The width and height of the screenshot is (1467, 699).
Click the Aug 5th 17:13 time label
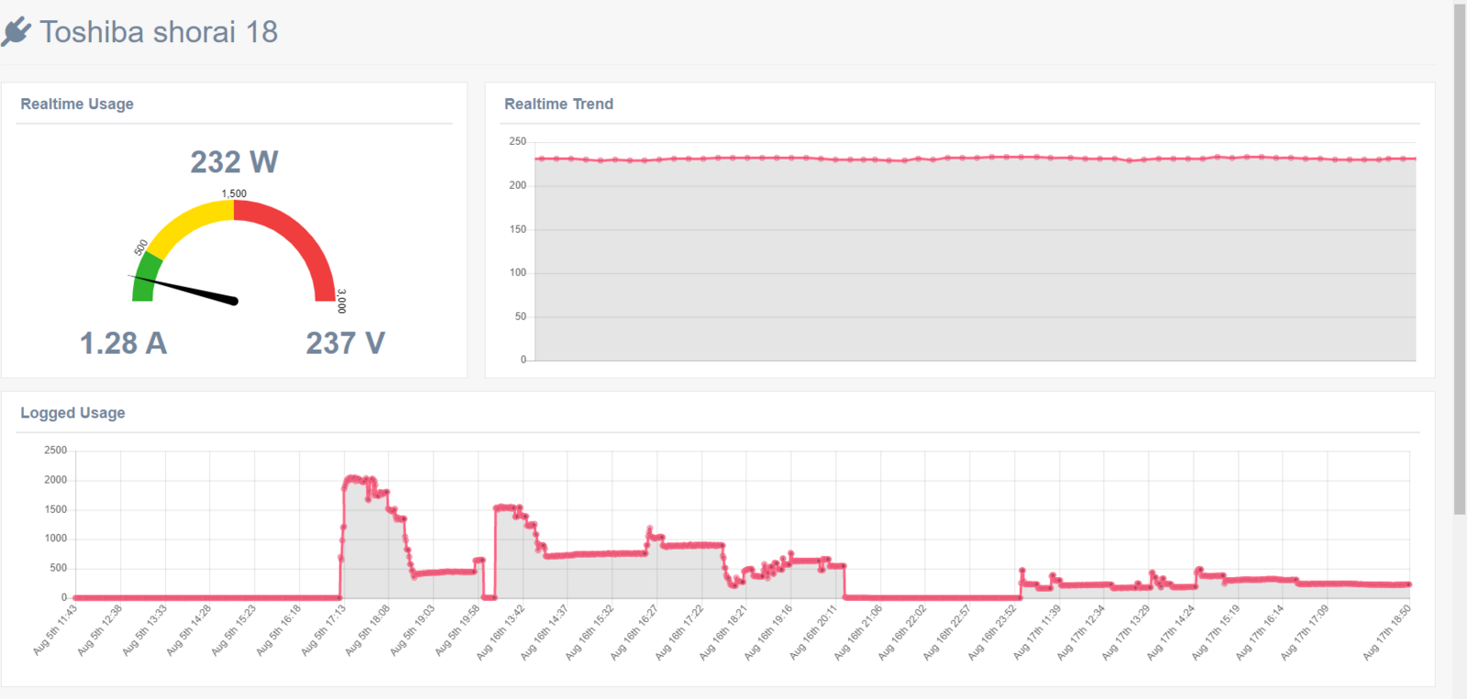[x=324, y=629]
